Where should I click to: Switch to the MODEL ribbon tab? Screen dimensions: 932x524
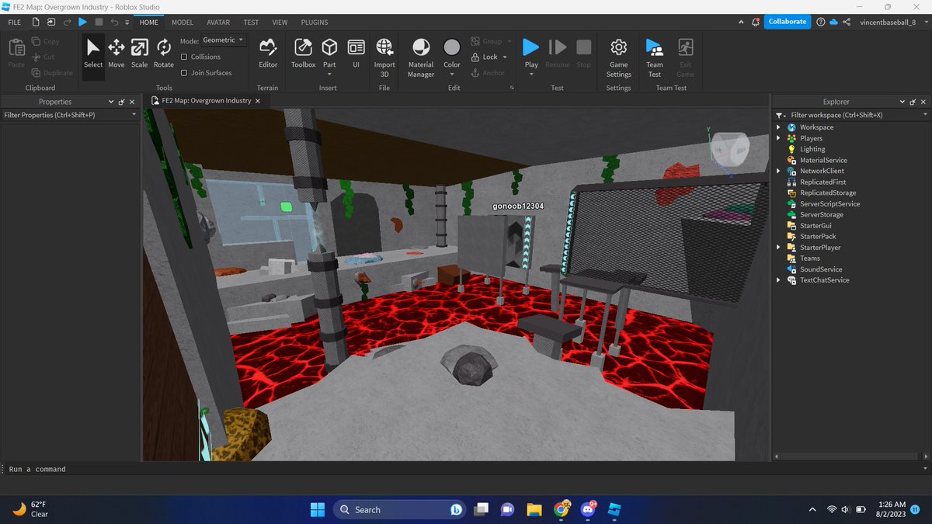pos(183,23)
